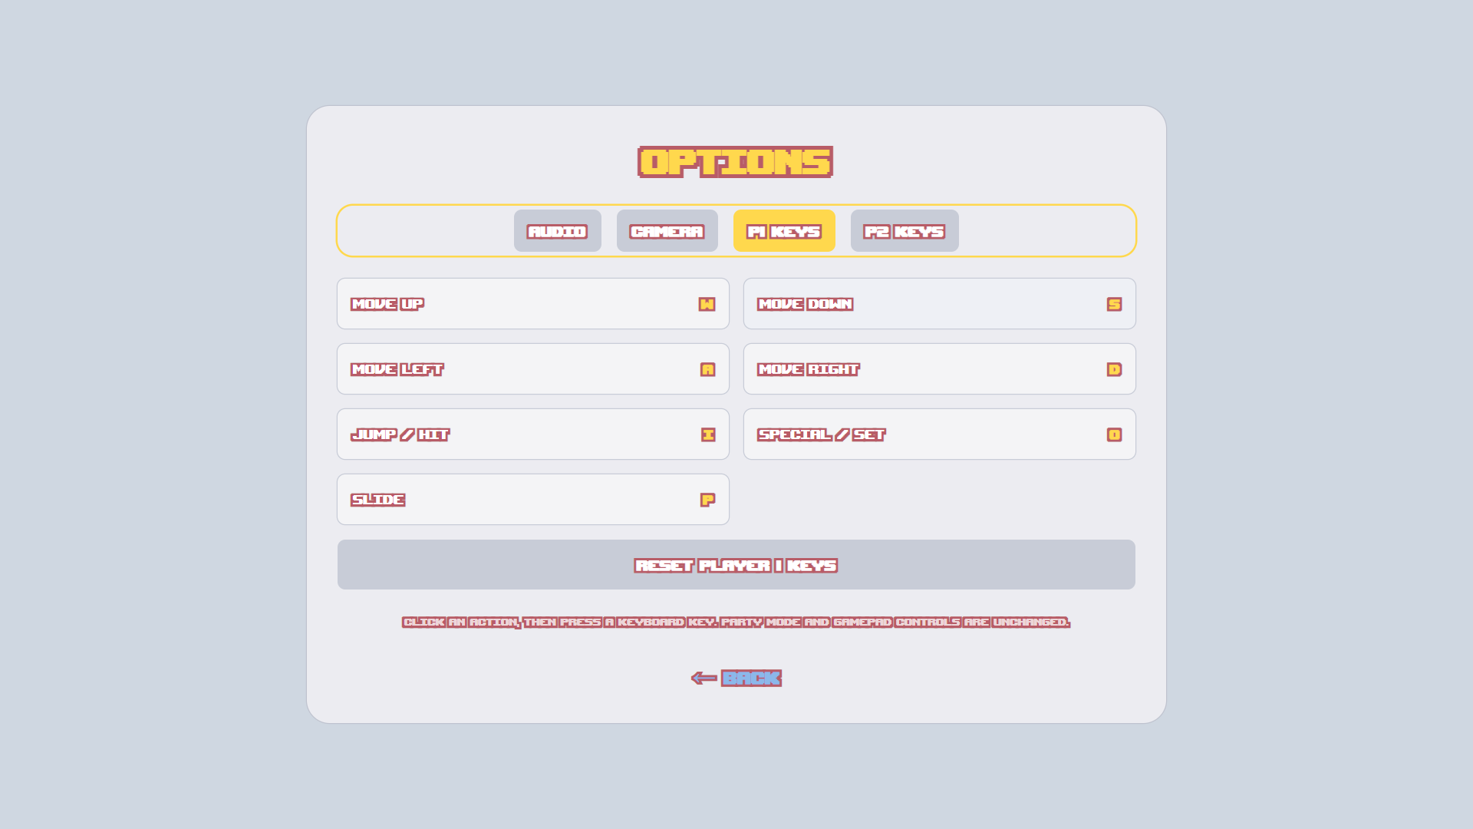This screenshot has height=829, width=1473.
Task: Select the Special / Set action label
Action: (x=821, y=434)
